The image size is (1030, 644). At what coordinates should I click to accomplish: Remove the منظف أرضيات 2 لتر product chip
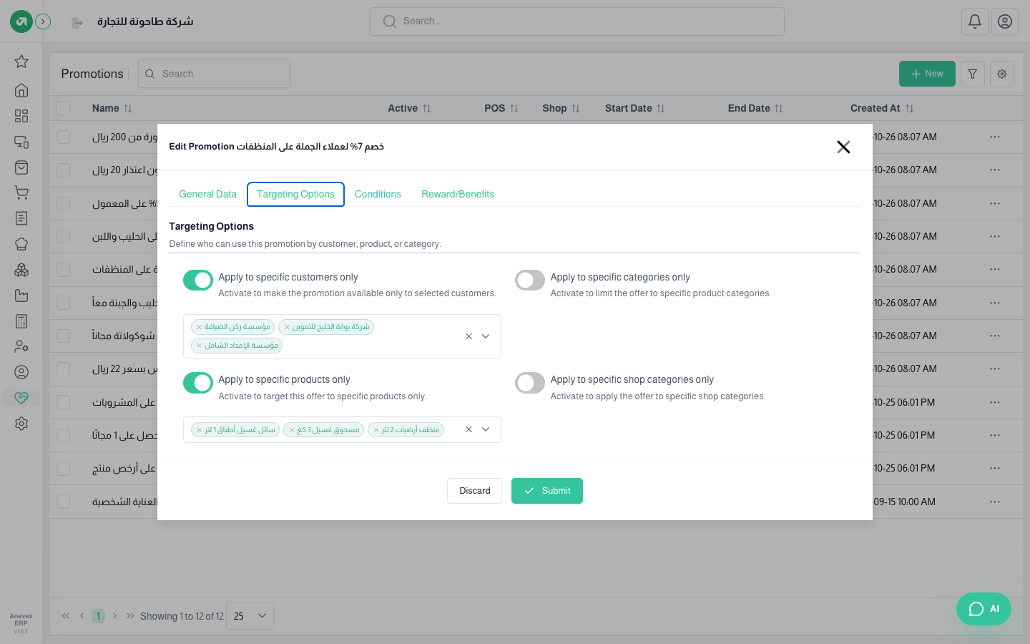click(x=376, y=430)
